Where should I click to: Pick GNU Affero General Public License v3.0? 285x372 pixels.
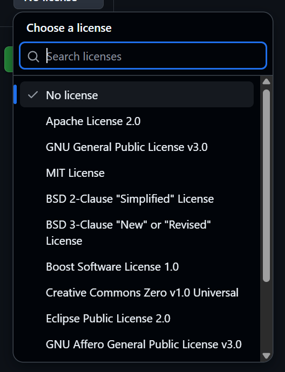pyautogui.click(x=137, y=345)
